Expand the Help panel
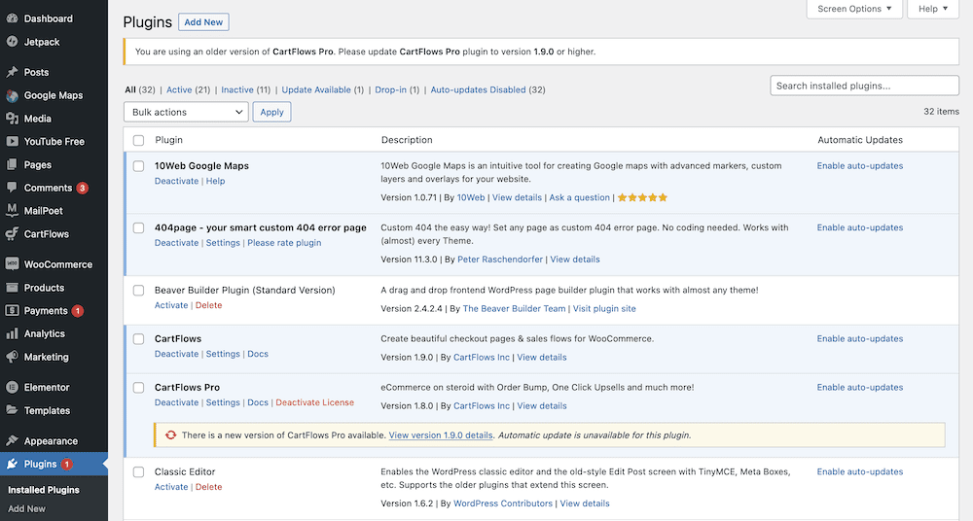This screenshot has height=521, width=973. (933, 9)
